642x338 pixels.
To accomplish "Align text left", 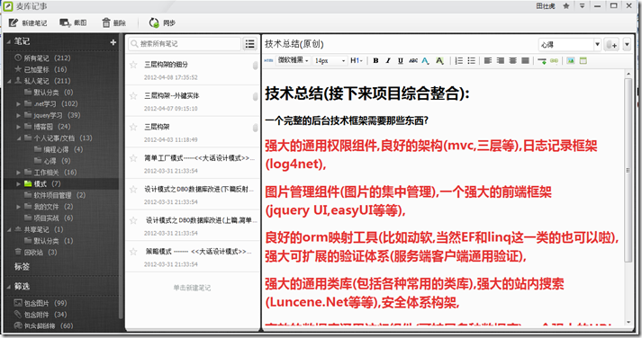I will 488,60.
